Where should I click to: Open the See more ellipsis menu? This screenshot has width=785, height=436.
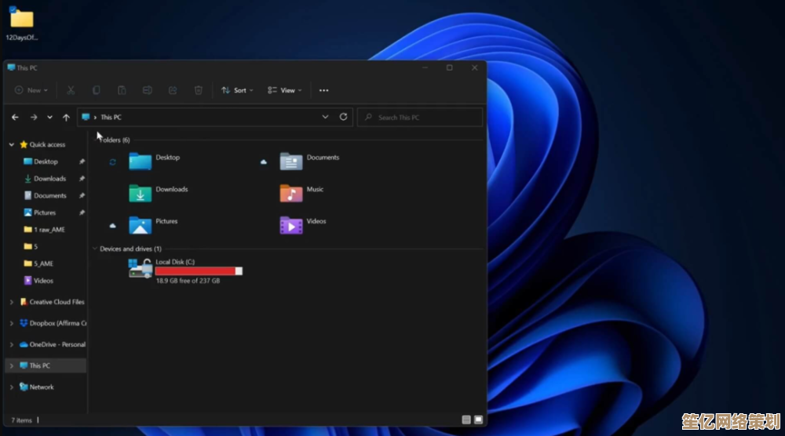pos(323,90)
